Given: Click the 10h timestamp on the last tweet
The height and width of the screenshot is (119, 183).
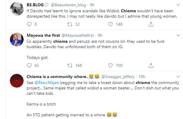Looking at the screenshot, I should (x=142, y=77).
